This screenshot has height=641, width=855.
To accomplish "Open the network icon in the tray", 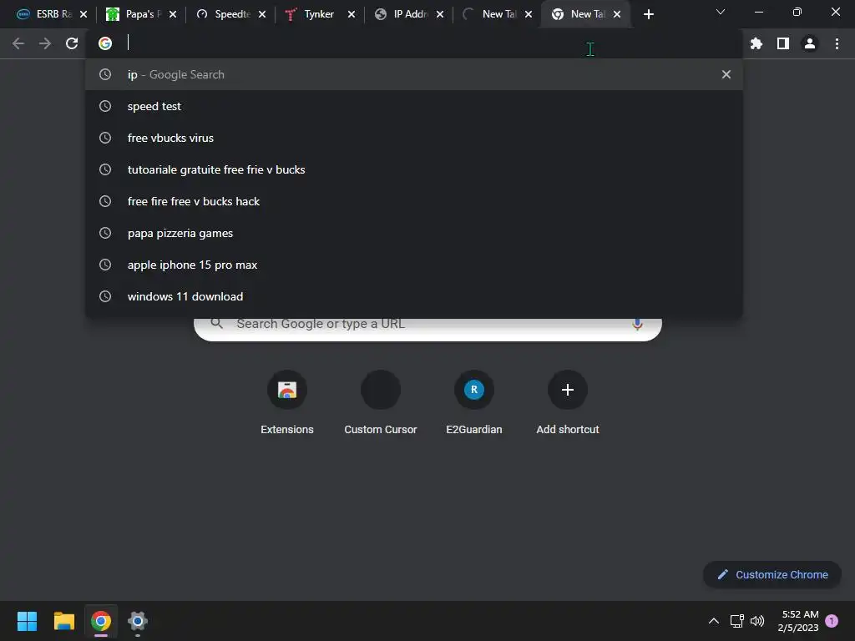I will tap(736, 621).
